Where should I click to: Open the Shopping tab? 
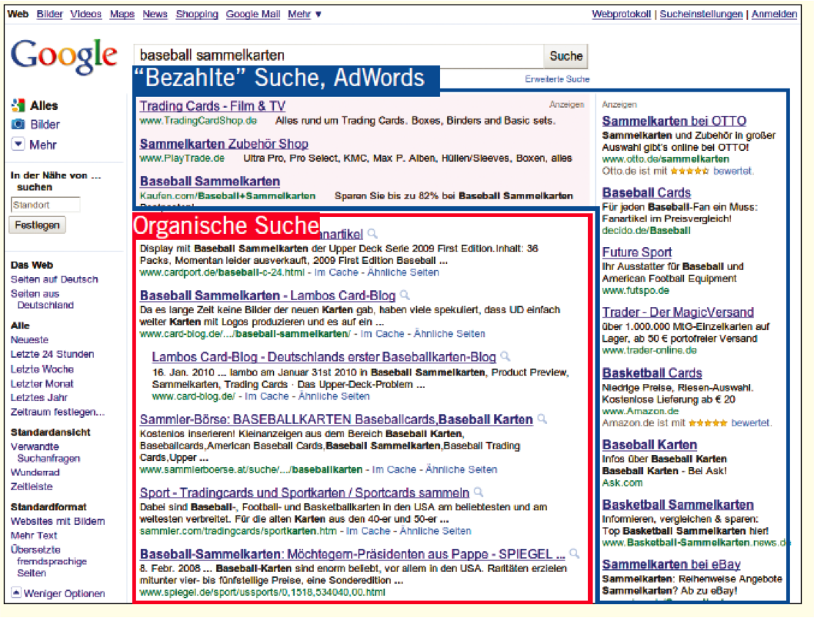[x=197, y=14]
